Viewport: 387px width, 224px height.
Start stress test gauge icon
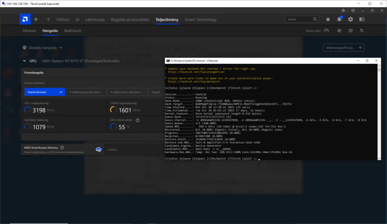tap(327, 30)
